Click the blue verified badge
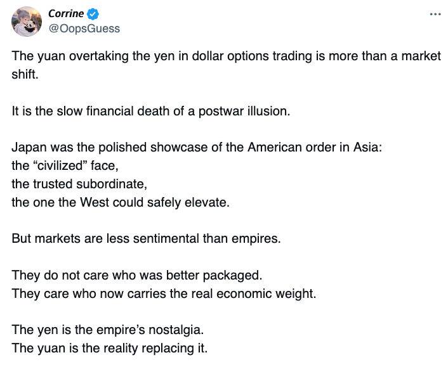This screenshot has height=367, width=448. point(93,14)
